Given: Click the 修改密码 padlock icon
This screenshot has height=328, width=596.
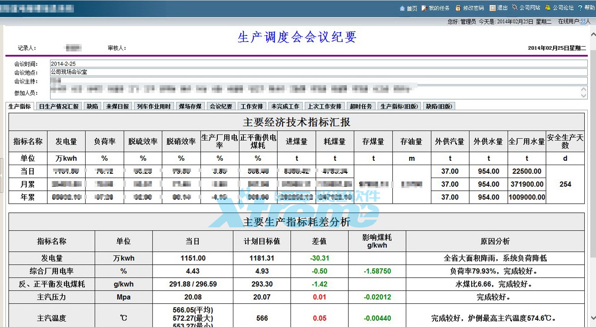Looking at the screenshot, I should [459, 7].
